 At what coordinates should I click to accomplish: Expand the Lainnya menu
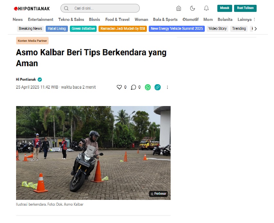pyautogui.click(x=246, y=20)
